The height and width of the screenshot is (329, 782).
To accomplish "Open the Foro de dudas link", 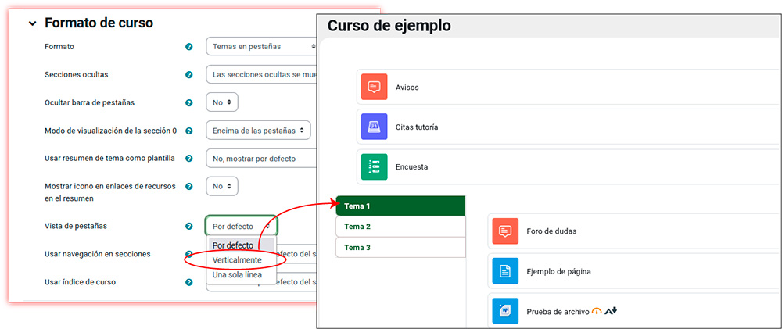I will pyautogui.click(x=551, y=231).
